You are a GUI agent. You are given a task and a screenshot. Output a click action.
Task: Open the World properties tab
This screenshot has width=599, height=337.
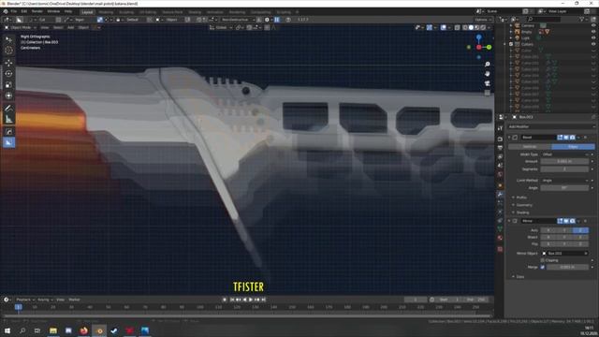(500, 174)
